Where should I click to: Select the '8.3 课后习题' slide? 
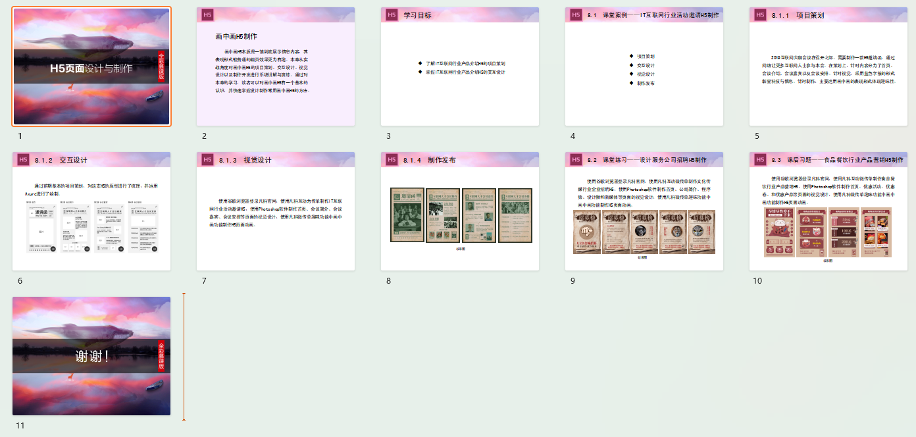click(828, 211)
